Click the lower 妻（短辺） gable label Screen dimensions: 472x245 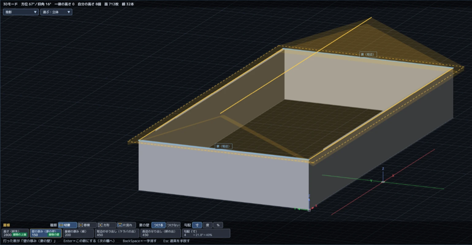pyautogui.click(x=223, y=146)
